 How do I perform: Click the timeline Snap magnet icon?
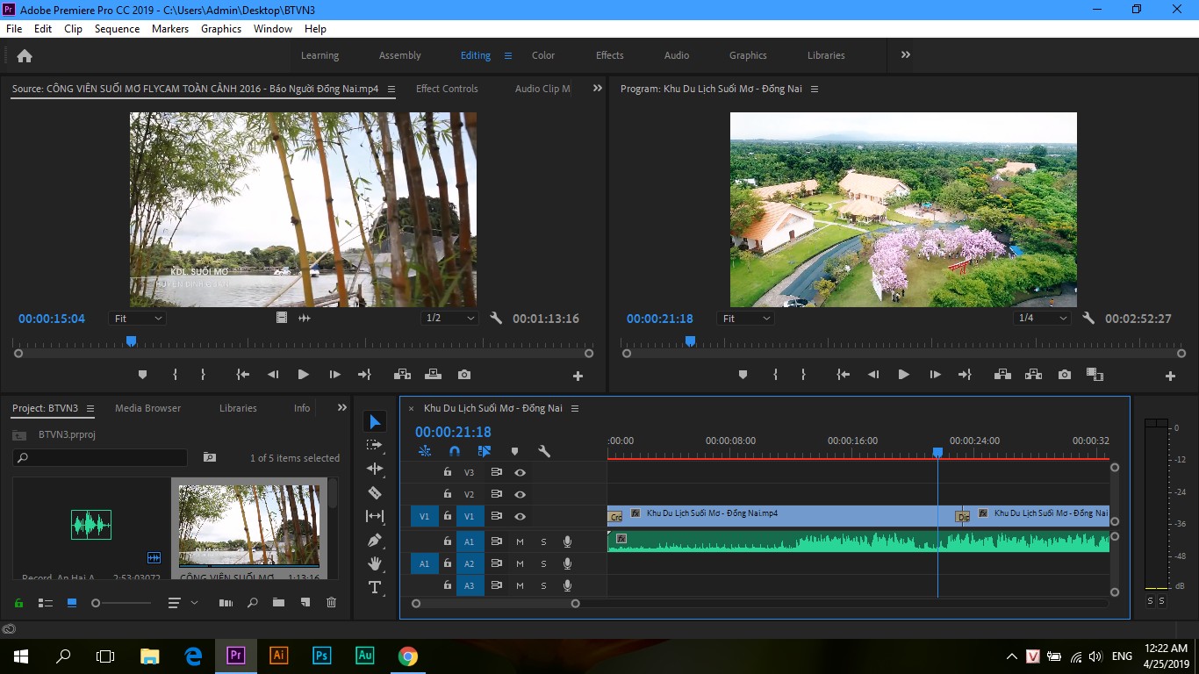pyautogui.click(x=455, y=451)
